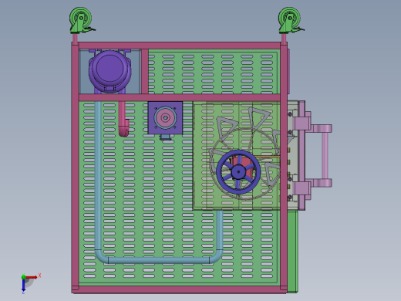Select the pink circular port on flange
Image resolution: width=401 pixels, height=301 pixels.
165,117
